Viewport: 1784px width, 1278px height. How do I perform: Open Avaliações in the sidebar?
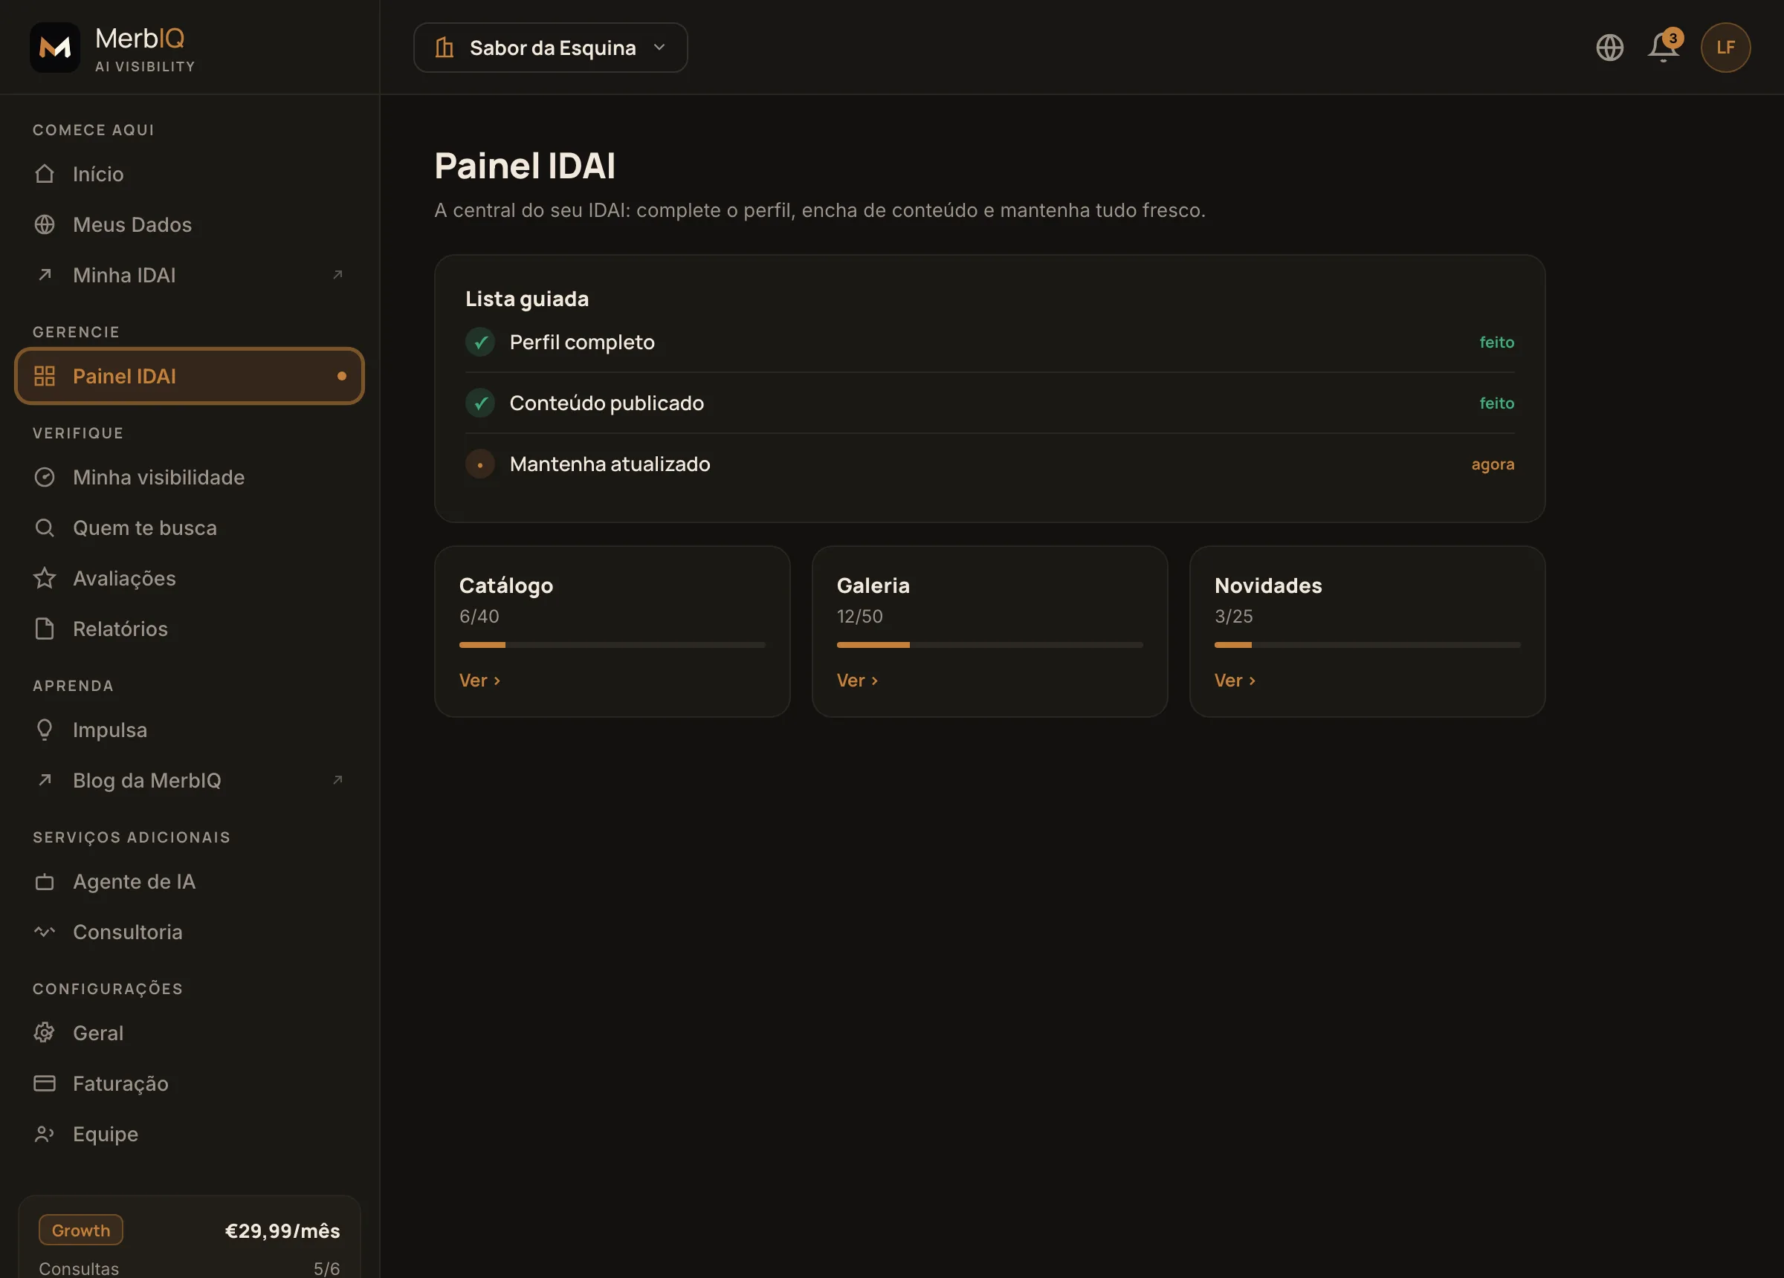coord(189,578)
